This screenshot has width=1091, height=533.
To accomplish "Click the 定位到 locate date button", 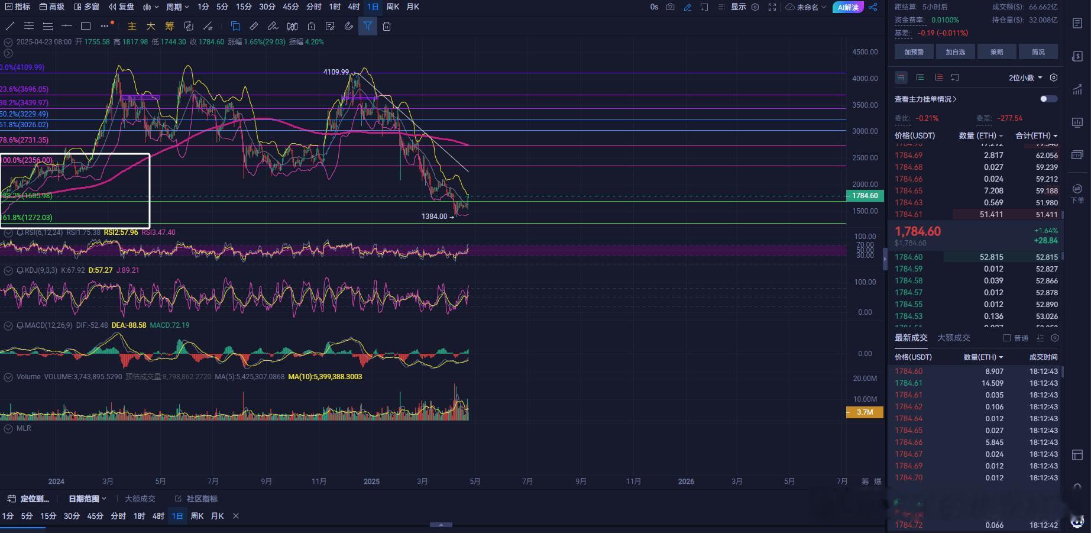I will point(28,499).
